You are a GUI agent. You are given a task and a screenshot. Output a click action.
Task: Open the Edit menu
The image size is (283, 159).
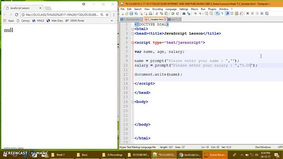click(129, 9)
